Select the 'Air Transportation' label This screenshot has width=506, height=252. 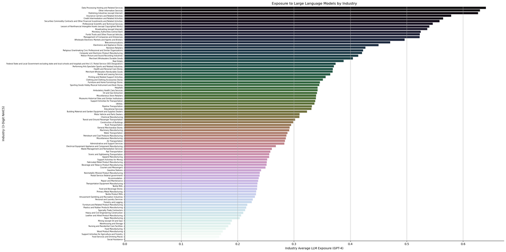point(114,141)
